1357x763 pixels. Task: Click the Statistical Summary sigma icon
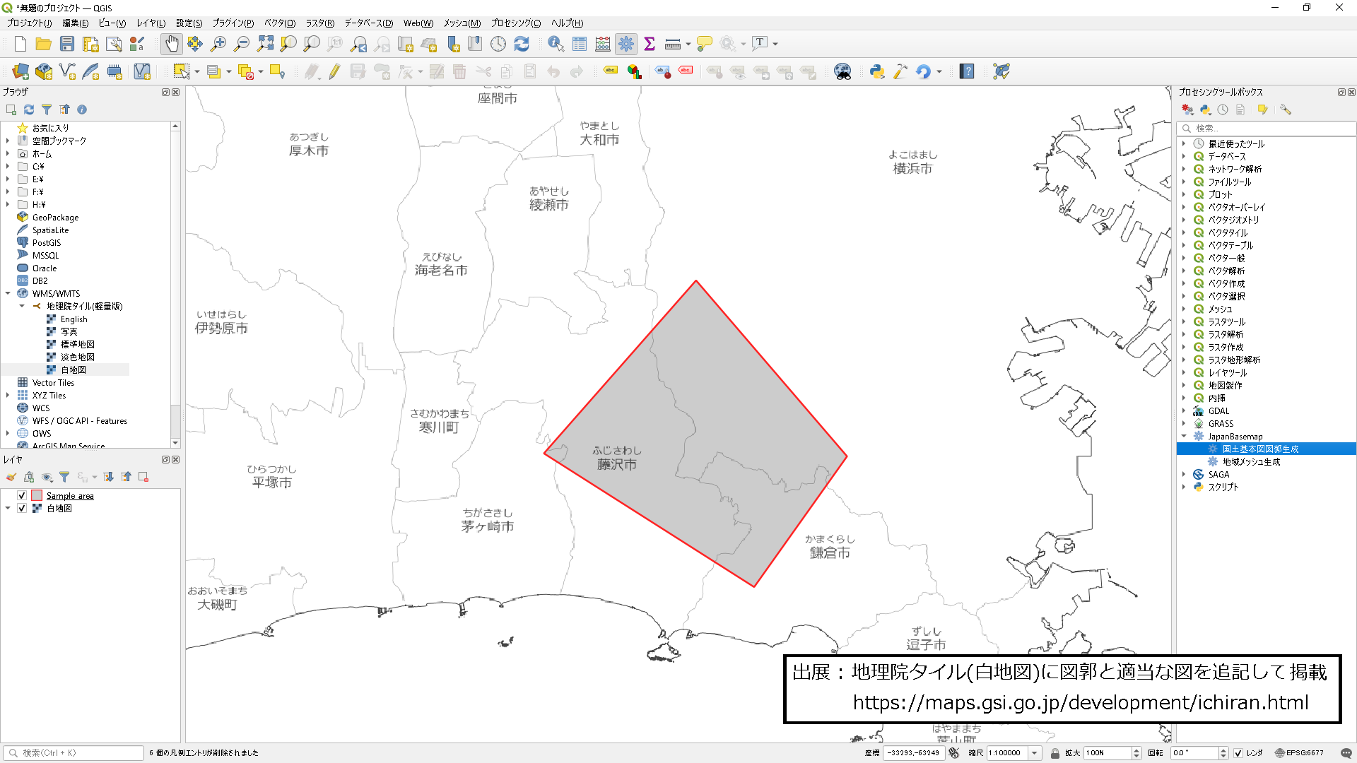[650, 44]
